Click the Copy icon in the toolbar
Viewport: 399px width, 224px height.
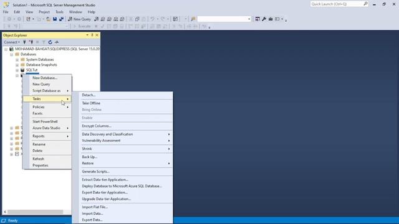click(137, 19)
